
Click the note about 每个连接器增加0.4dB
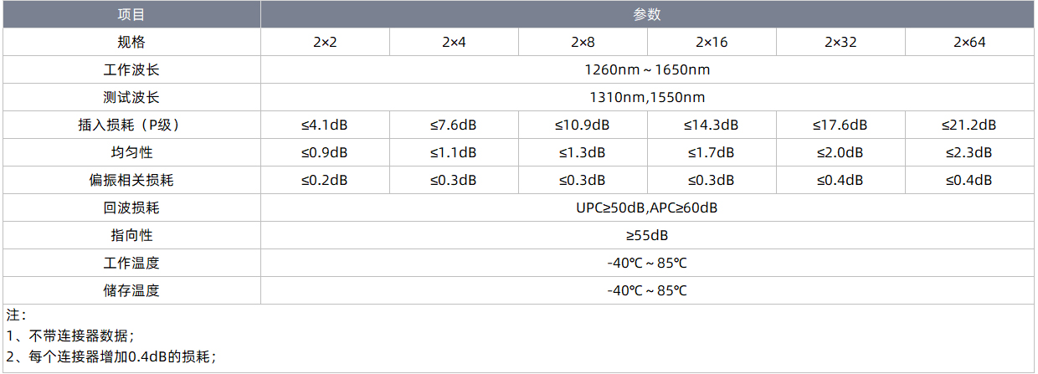coord(110,356)
